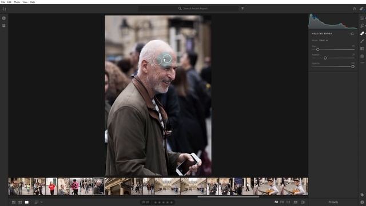
Task: Open the Help menu
Action: [33, 2]
